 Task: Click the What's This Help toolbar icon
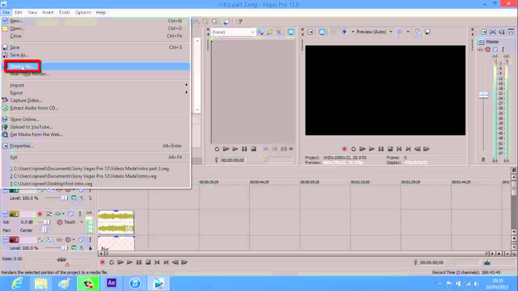click(239, 21)
